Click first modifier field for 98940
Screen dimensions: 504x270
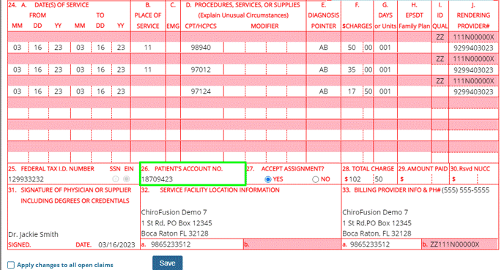pos(234,48)
